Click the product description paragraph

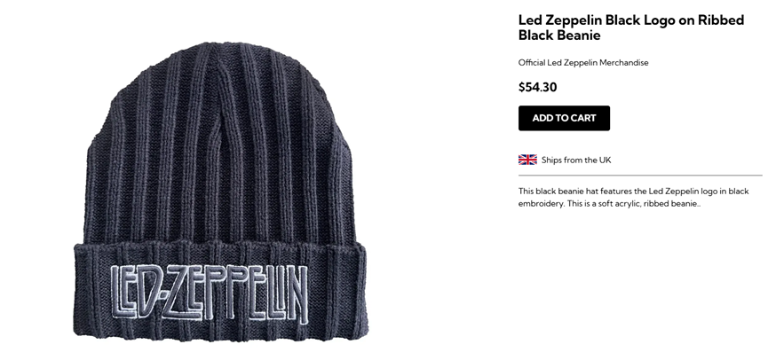633,198
